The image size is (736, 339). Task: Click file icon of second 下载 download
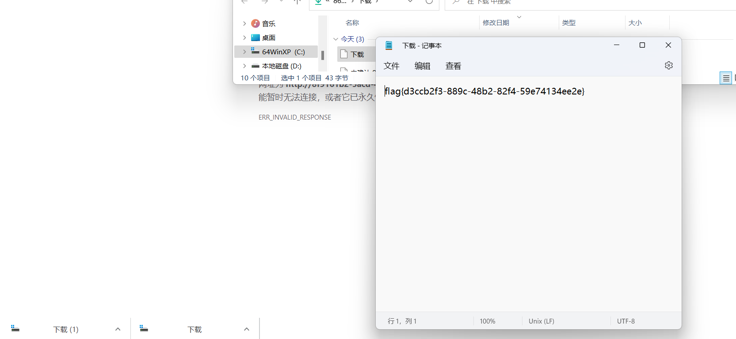144,328
